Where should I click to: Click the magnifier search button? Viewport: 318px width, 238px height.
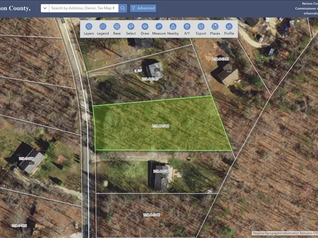tap(123, 8)
